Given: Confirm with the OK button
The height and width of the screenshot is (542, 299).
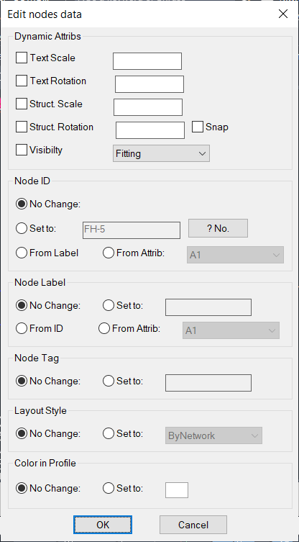Looking at the screenshot, I should pyautogui.click(x=103, y=525).
